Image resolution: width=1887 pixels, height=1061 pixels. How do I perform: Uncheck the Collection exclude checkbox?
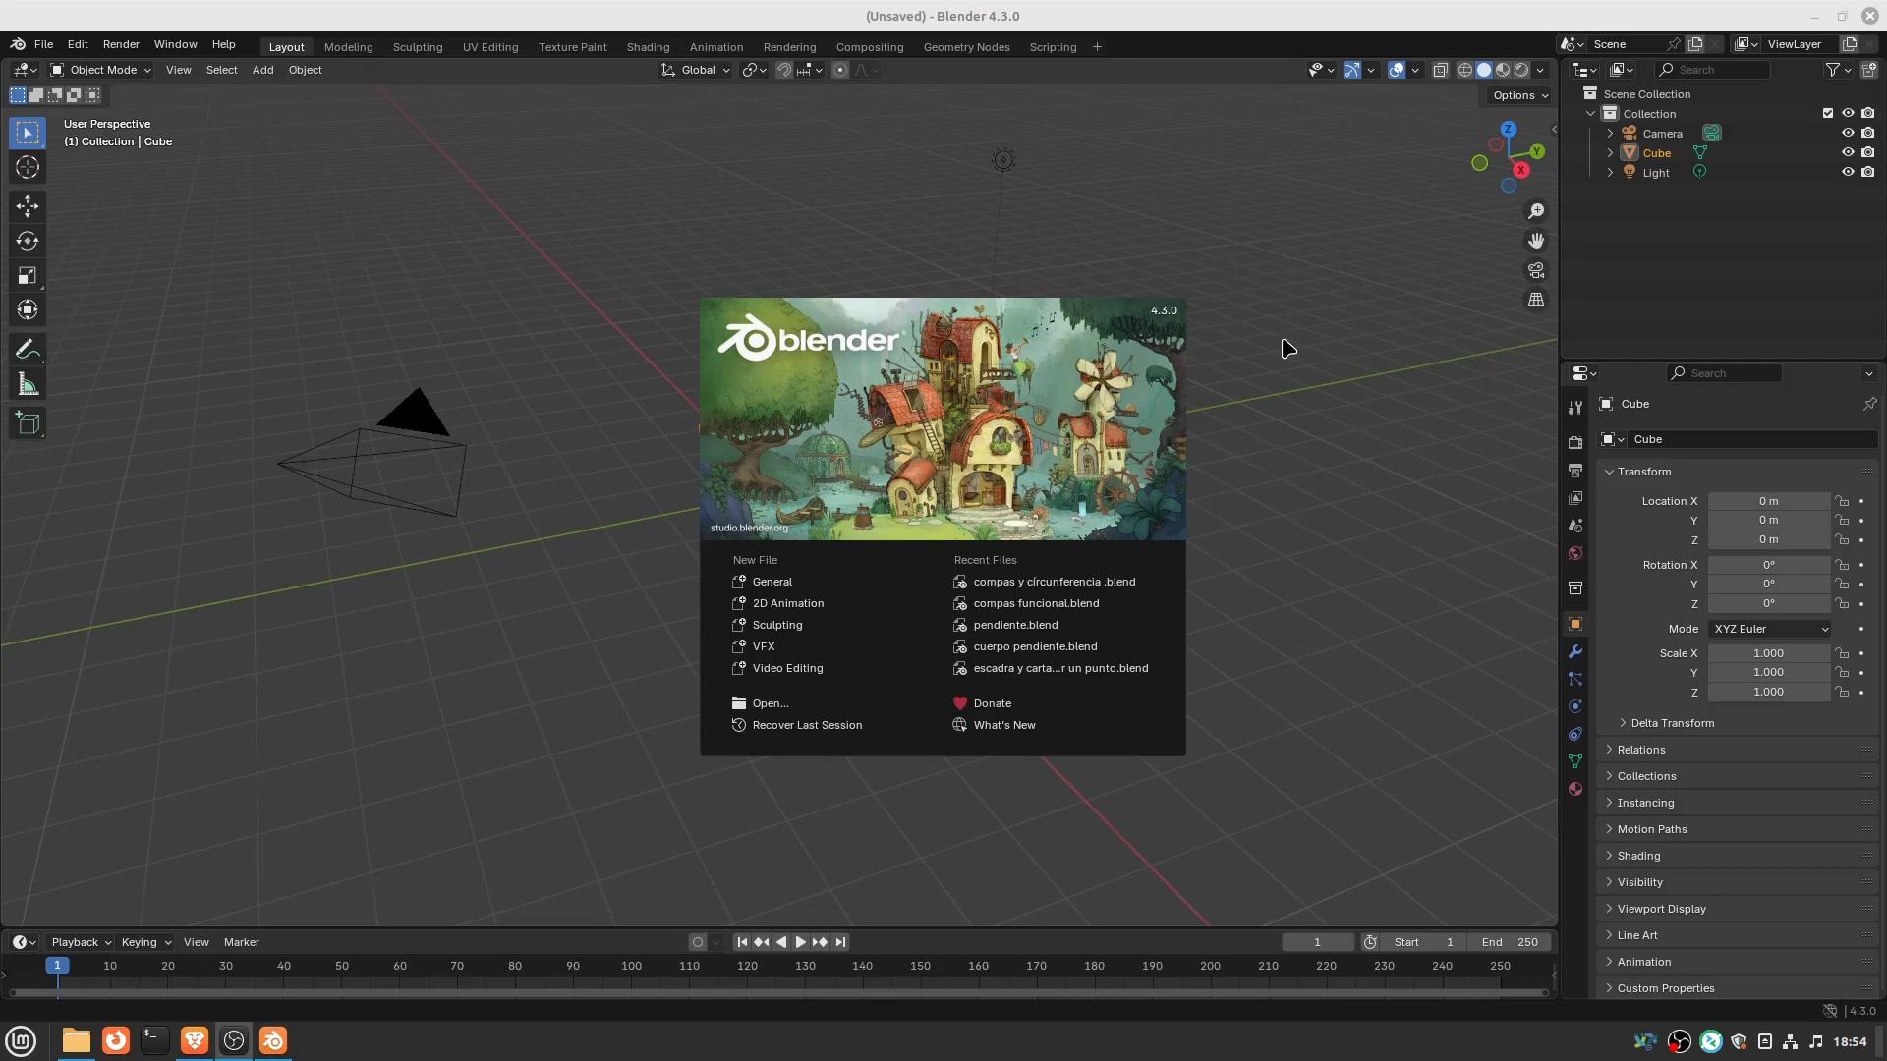(x=1828, y=113)
